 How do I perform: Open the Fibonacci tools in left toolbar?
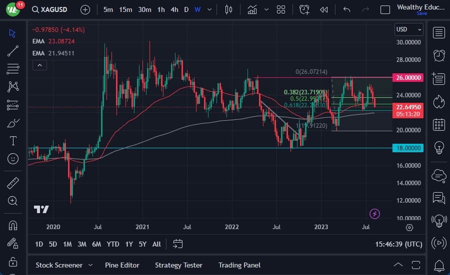13,68
